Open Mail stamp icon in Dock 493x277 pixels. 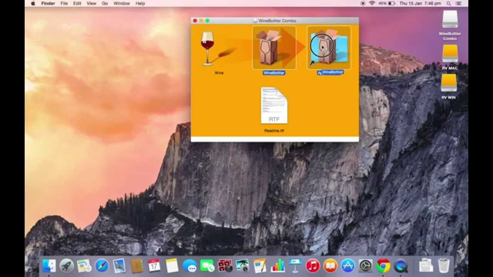(x=119, y=266)
